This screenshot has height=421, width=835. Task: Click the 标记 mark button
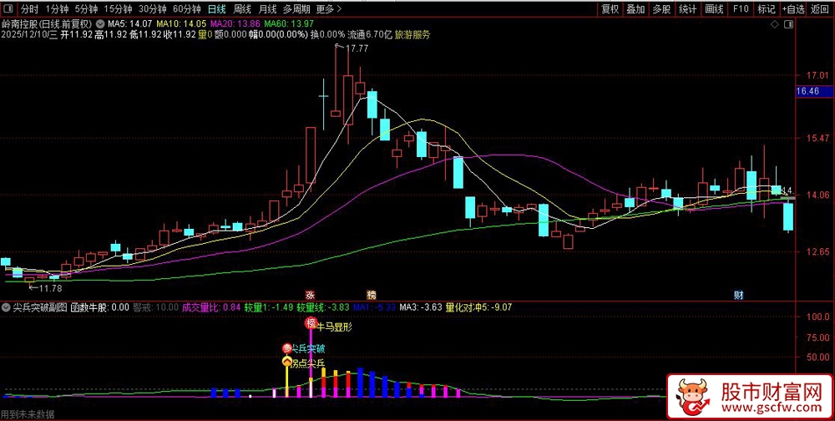767,9
